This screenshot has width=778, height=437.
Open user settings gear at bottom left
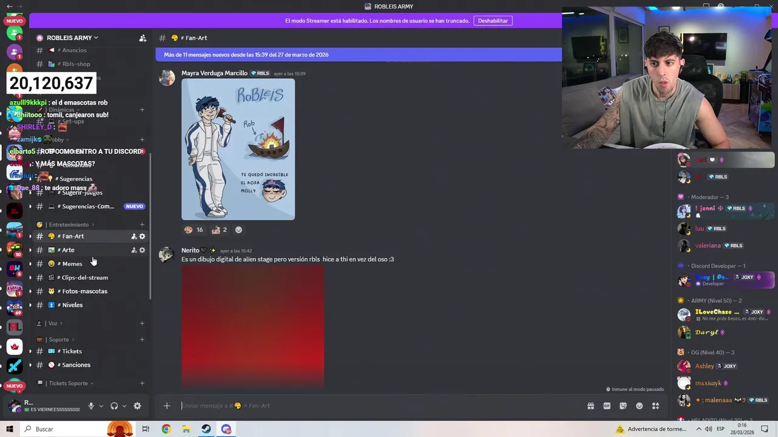[137, 406]
